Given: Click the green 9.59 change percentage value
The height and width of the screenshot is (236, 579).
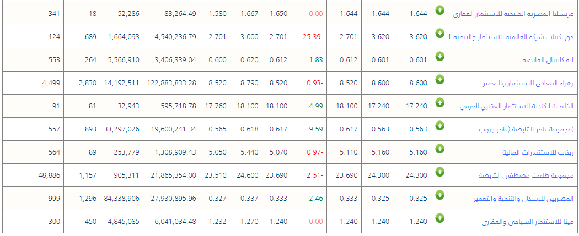Looking at the screenshot, I should click(x=315, y=129).
